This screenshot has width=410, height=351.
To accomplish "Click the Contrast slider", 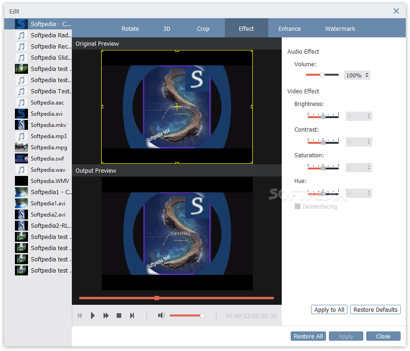I will [323, 141].
